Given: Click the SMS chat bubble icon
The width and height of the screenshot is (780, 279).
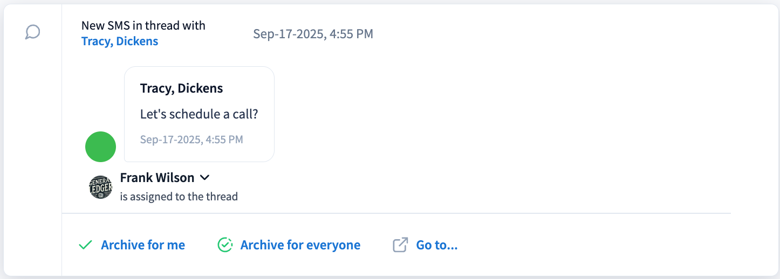Looking at the screenshot, I should pos(33,33).
